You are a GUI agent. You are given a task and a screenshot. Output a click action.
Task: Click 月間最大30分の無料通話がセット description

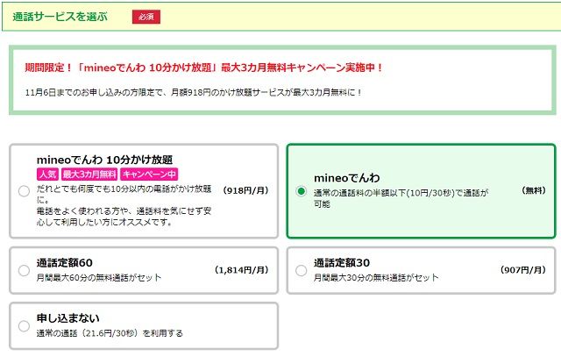376,278
